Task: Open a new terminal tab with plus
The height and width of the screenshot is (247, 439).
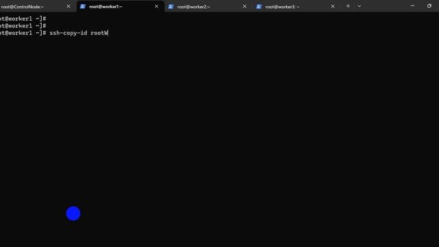Action: pos(348,6)
